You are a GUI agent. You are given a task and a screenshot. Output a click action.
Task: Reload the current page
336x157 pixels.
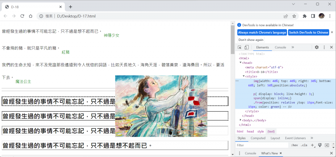coord(22,16)
